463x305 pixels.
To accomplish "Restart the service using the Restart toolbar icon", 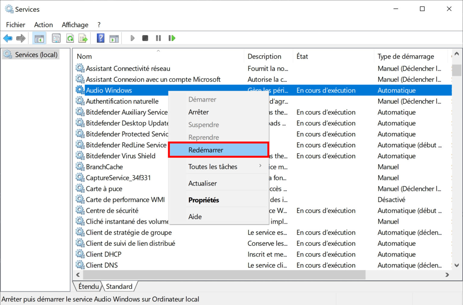I will point(172,38).
